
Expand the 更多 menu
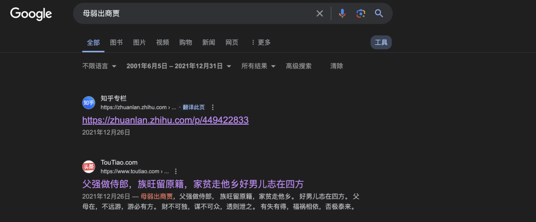point(261,42)
